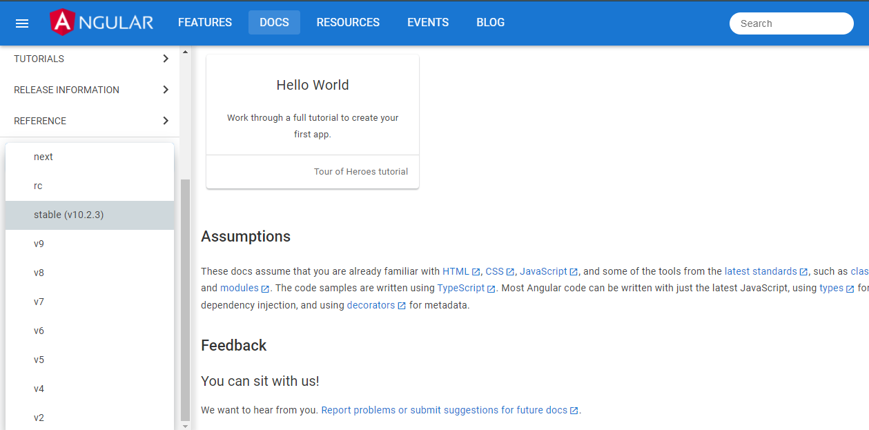
Task: Expand the RELEASE INFORMATION chevron
Action: pyautogui.click(x=166, y=90)
